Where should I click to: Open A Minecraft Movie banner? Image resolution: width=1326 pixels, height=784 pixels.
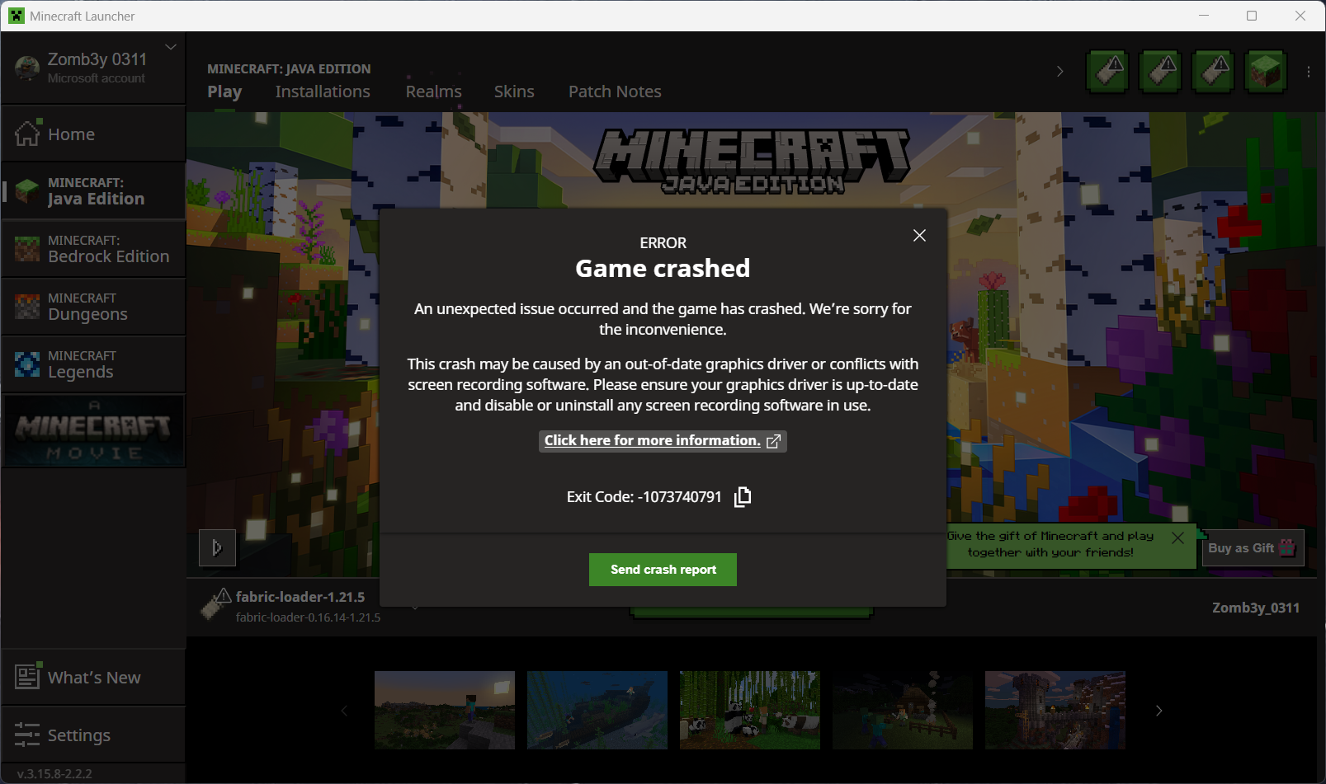pos(93,430)
